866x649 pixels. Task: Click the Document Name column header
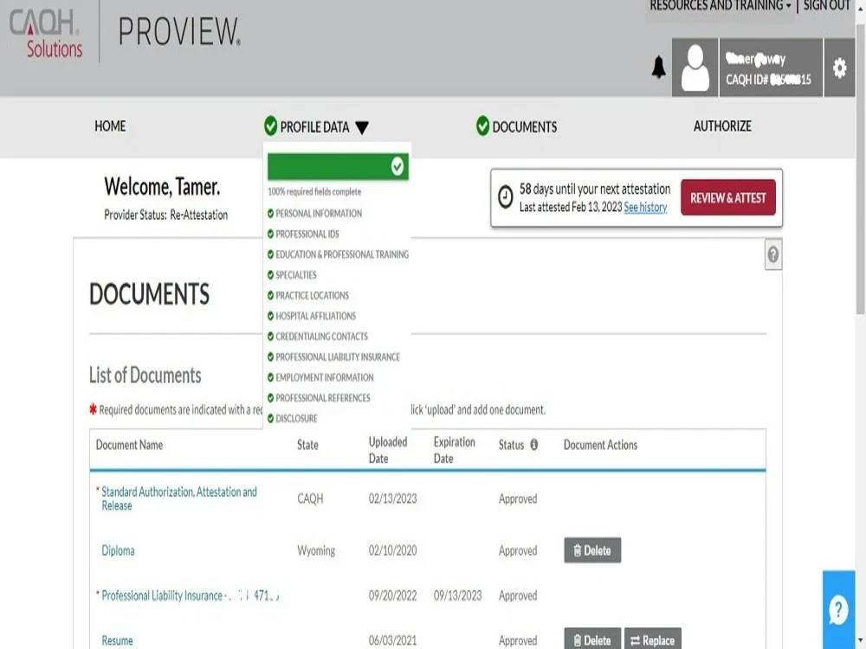click(129, 445)
